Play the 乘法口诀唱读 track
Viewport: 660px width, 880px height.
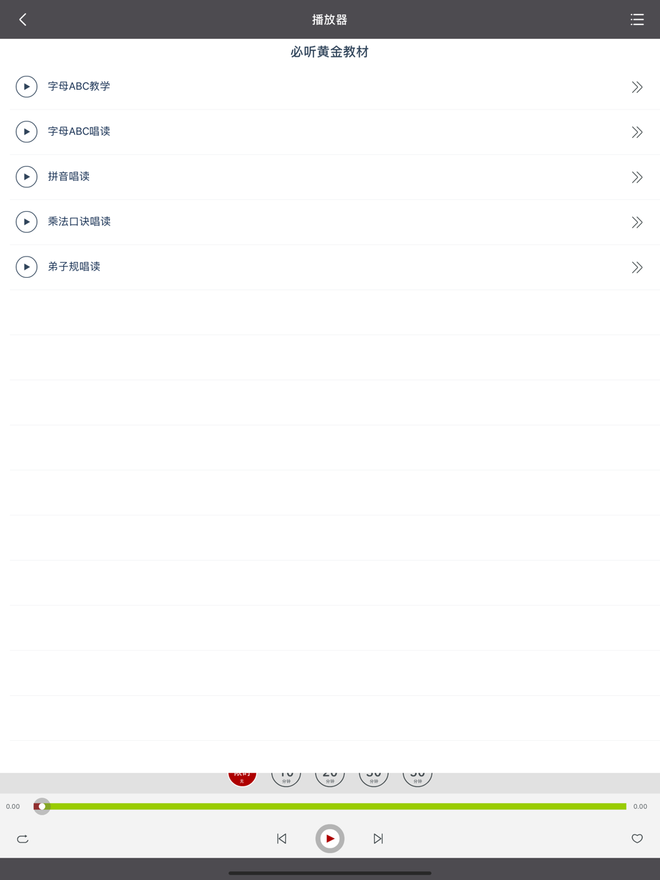[26, 222]
